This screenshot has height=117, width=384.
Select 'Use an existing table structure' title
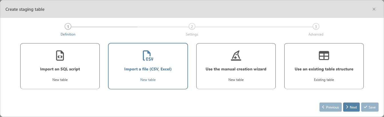[x=324, y=69]
